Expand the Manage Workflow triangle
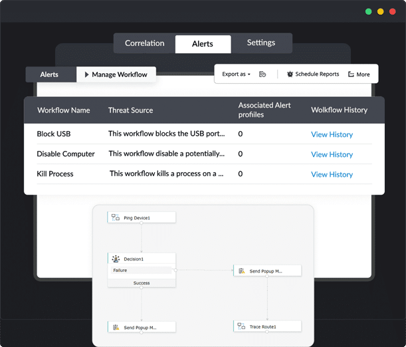Screen dimensions: 406x347 (x=87, y=74)
